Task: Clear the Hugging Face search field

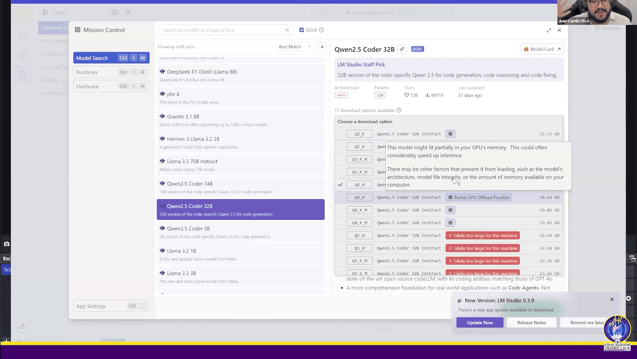Action: (287, 30)
